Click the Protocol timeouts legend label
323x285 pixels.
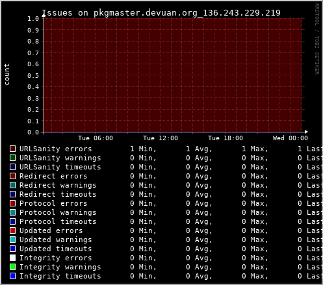pyautogui.click(x=58, y=221)
